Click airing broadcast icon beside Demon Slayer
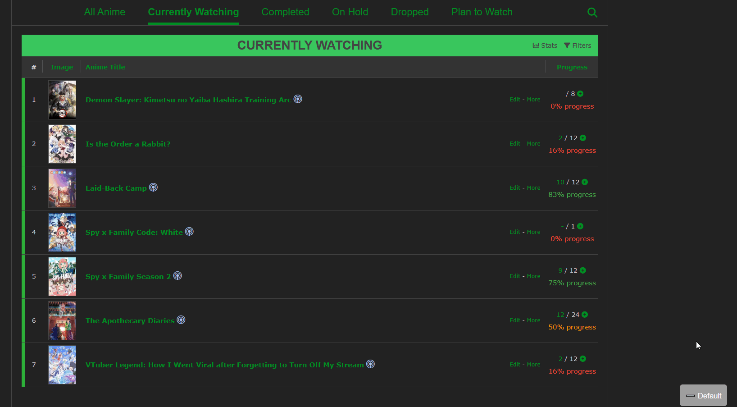The image size is (737, 407). [298, 99]
